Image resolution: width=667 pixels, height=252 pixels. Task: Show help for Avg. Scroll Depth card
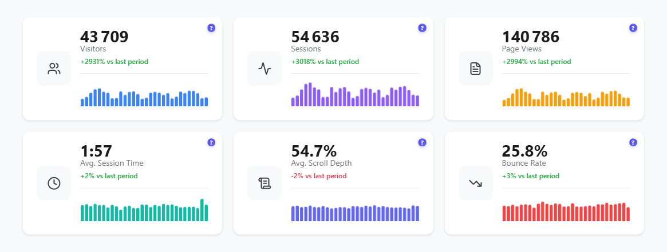click(423, 142)
